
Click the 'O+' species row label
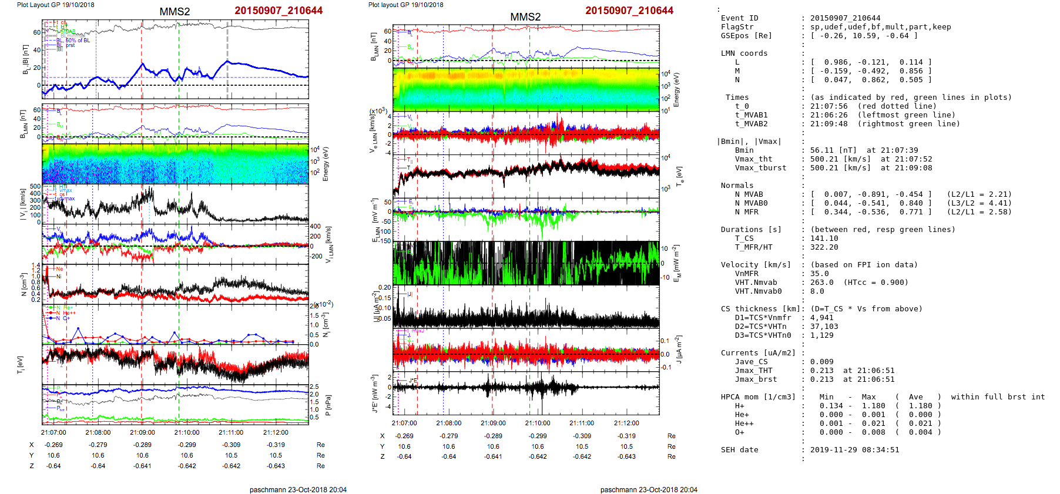coord(740,432)
